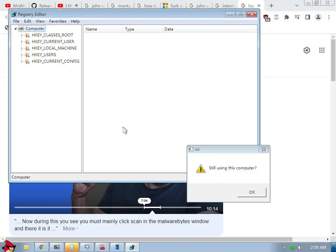336x252 pixels.
Task: Open Google settings gear icon
Action: tap(307, 50)
